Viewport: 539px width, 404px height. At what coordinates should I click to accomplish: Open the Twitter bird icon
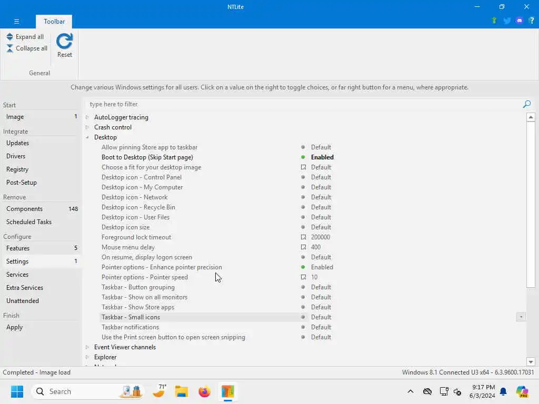pos(507,21)
